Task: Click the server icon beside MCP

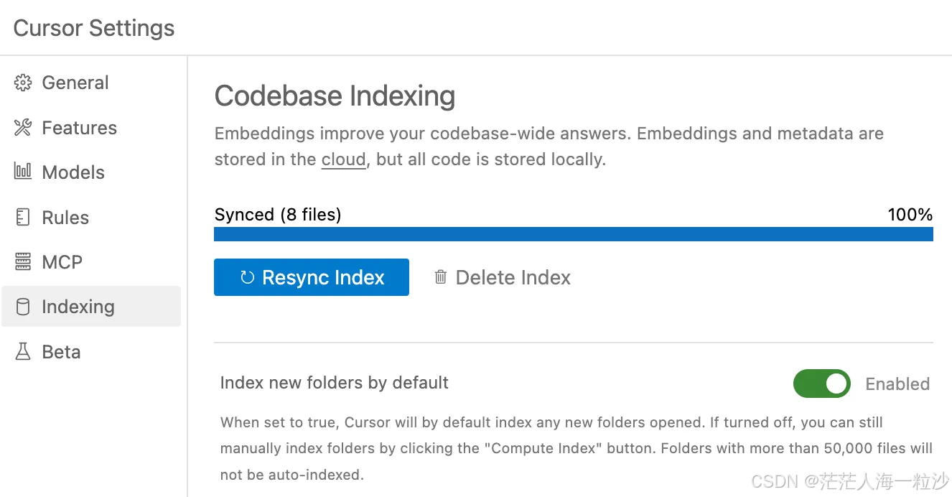Action: point(23,262)
